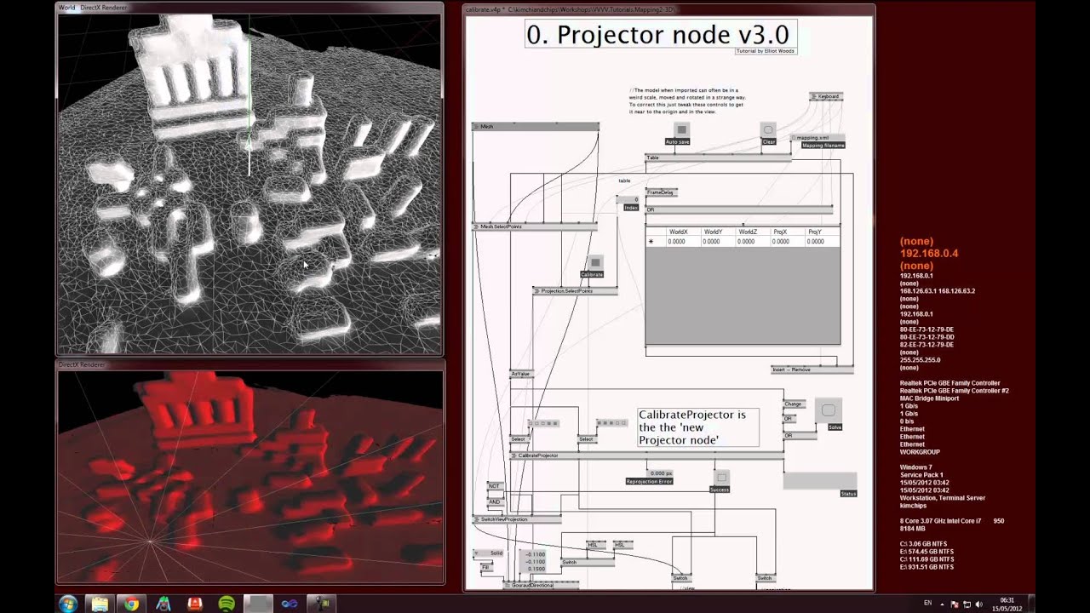Viewport: 1090px width, 613px height.
Task: Select the Keyboard node
Action: coord(825,97)
